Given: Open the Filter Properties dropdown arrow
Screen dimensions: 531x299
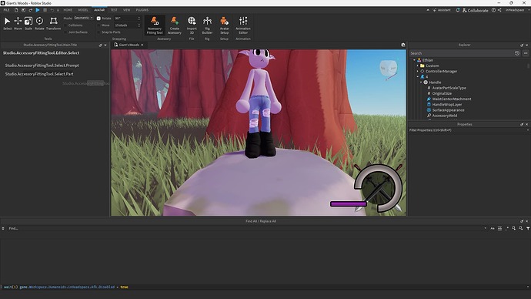Looking at the screenshot, I should [x=528, y=130].
